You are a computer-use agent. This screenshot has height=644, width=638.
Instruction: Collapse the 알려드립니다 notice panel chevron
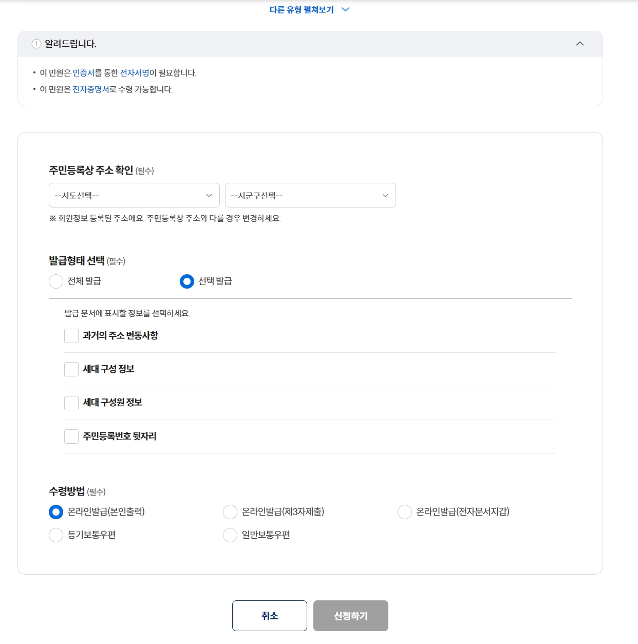[x=580, y=44]
